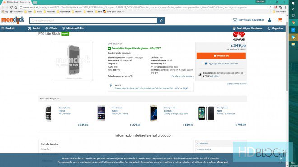Follow the Vai alla scheda tecnica link
Viewport: 298px width, 167px height.
pos(182,76)
